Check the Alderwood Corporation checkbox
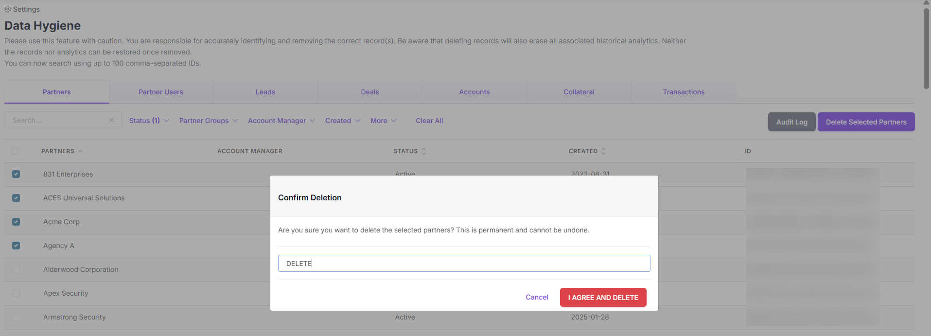 [16, 269]
